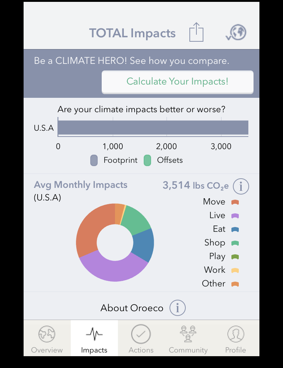
Task: Click the Shop legend color swatch
Action: coord(235,243)
